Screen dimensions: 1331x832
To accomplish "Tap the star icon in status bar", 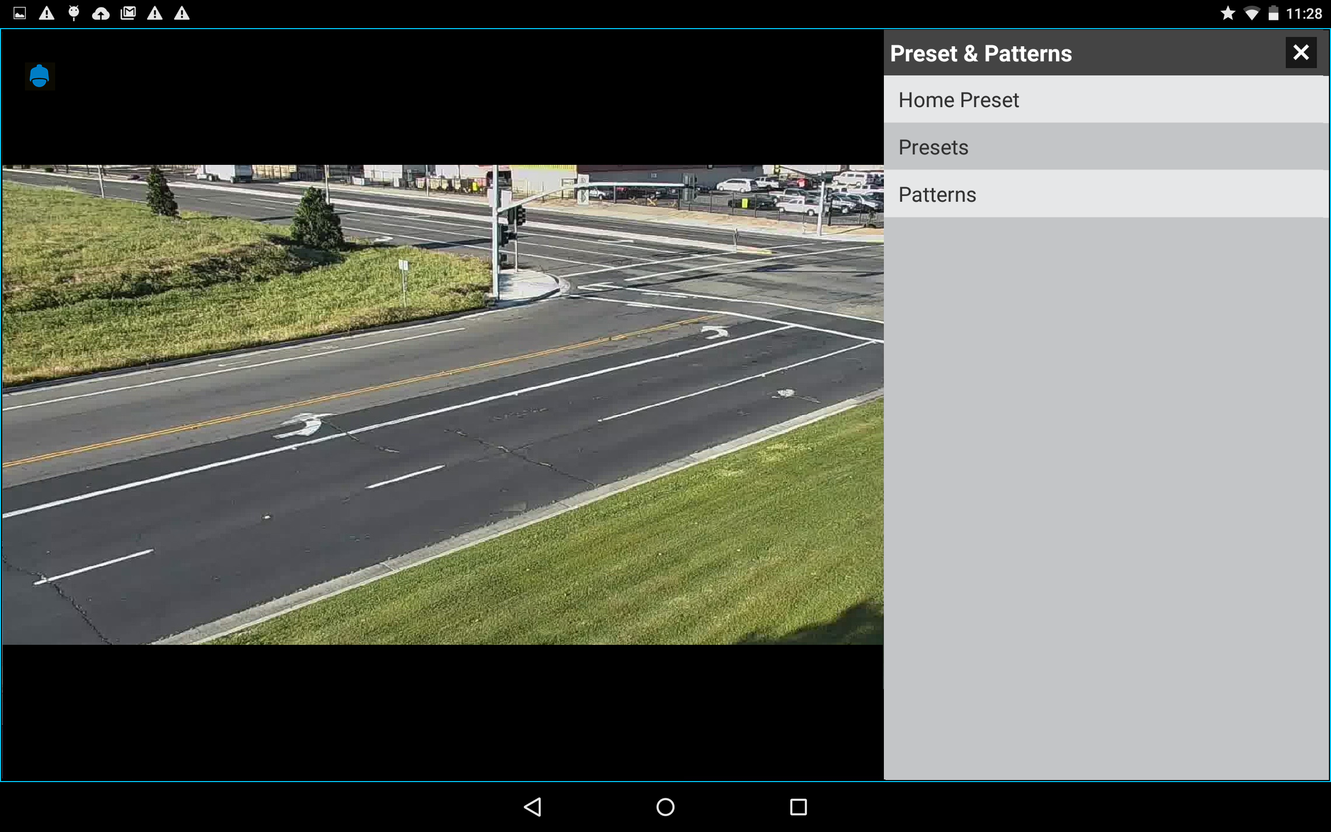I will tap(1228, 13).
